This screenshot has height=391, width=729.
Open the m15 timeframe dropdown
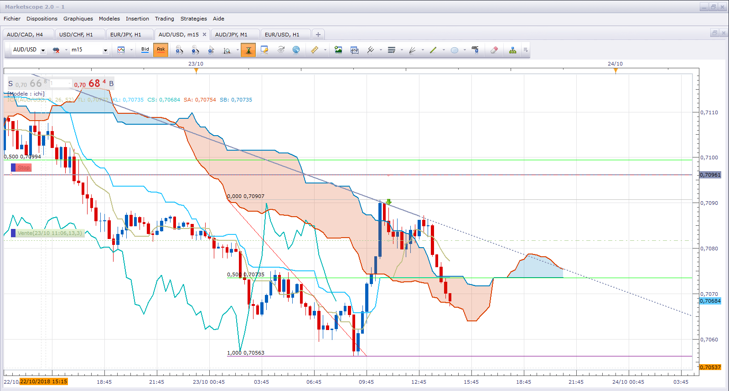(105, 51)
